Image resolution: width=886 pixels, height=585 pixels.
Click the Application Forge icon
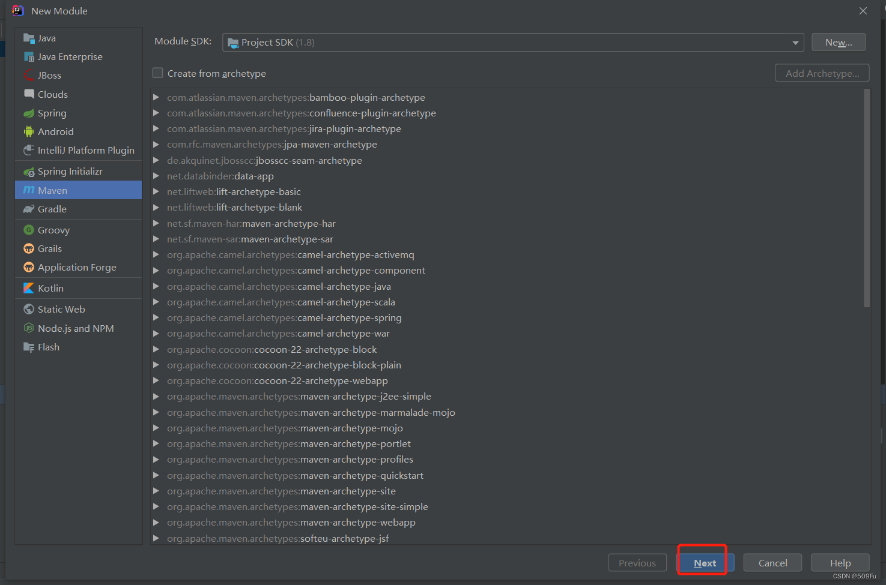[28, 267]
